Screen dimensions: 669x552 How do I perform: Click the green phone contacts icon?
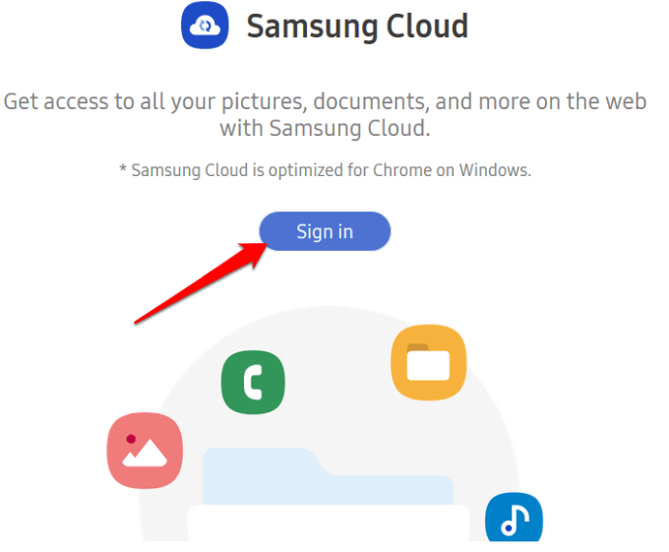[x=253, y=382]
